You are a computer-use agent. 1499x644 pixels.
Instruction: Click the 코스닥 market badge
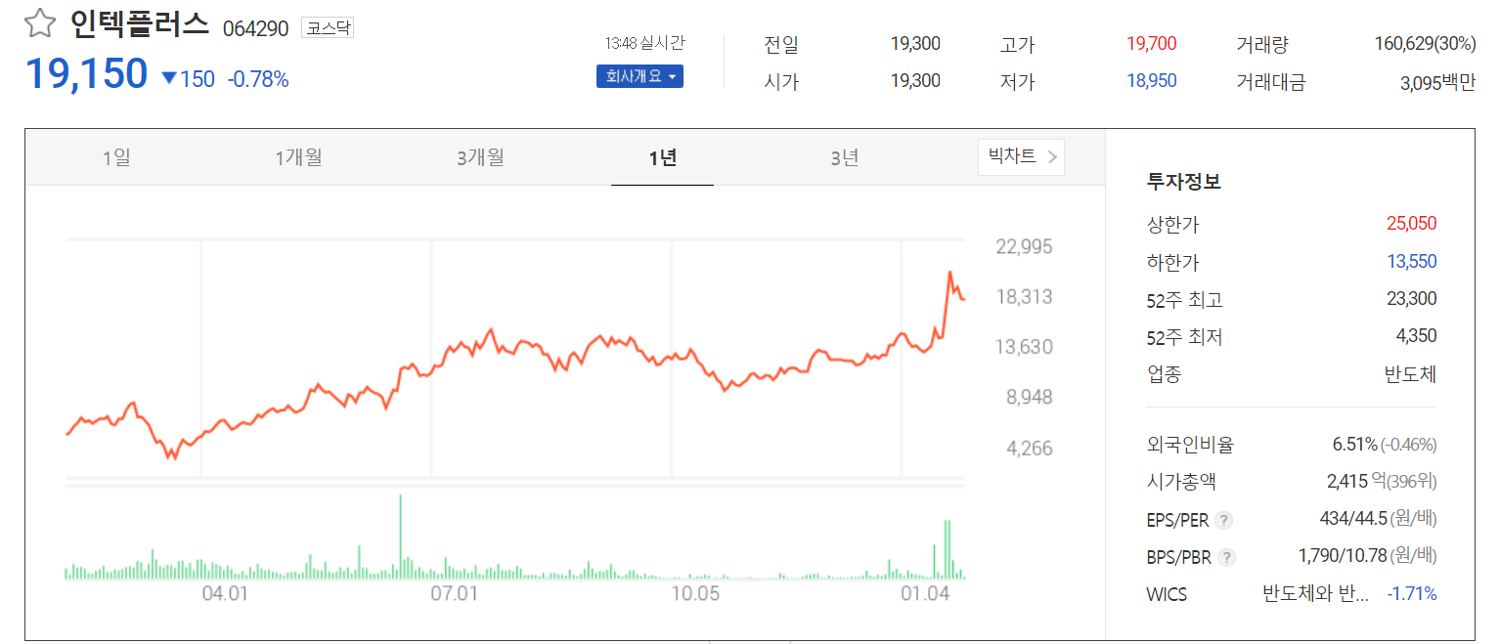pos(327,27)
